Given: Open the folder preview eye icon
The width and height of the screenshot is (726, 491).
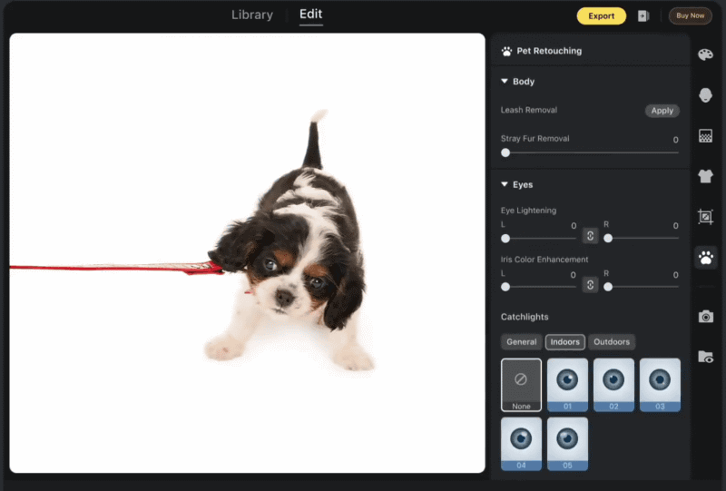Looking at the screenshot, I should click(706, 357).
